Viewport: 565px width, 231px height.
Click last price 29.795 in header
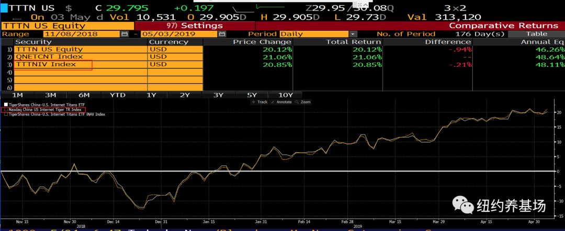(127, 7)
